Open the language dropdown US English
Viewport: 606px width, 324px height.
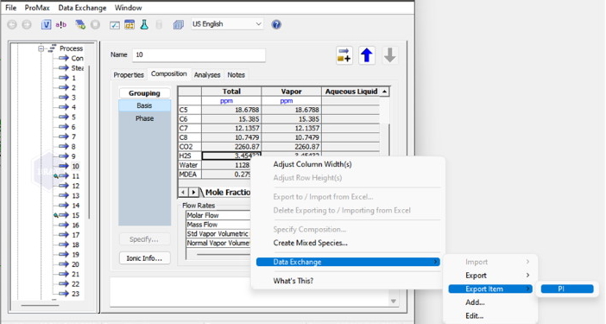coord(227,24)
